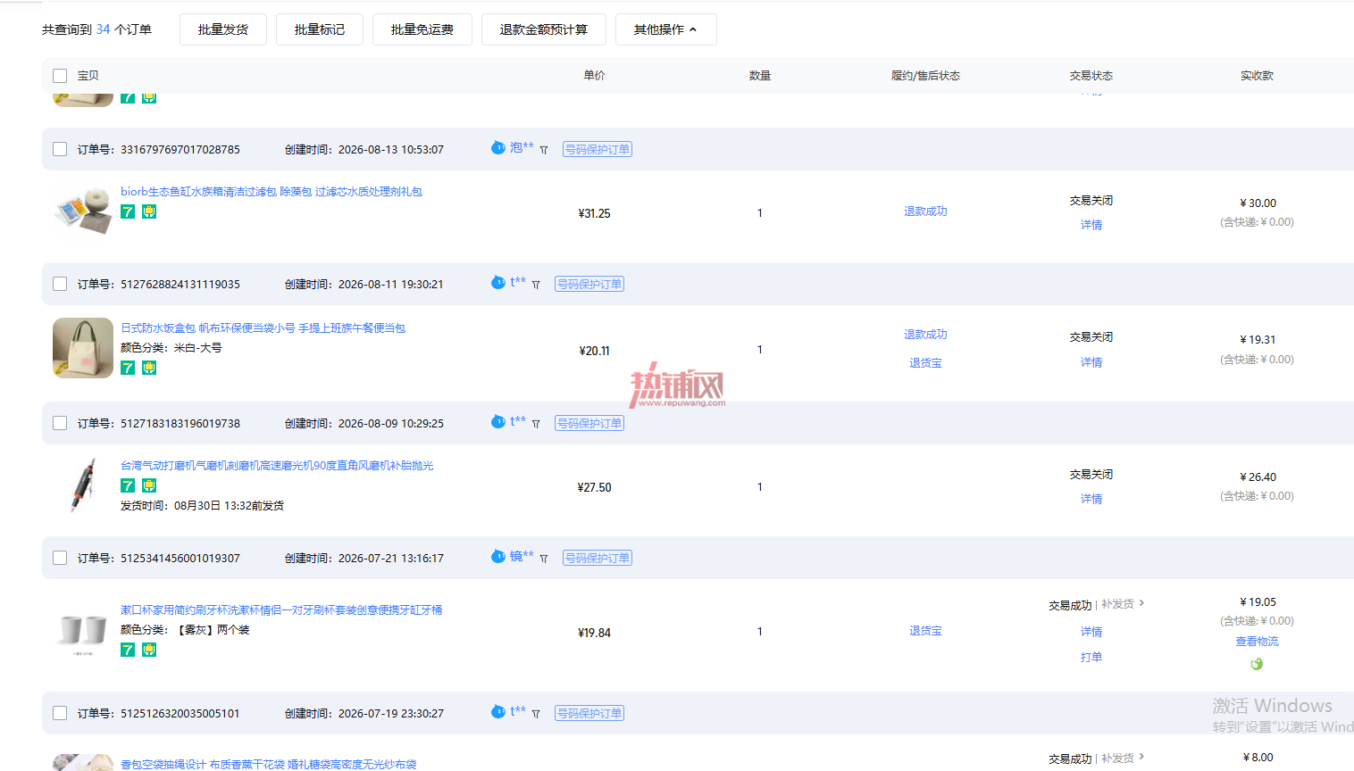
Task: Expand the 其他操作 dropdown
Action: pos(665,29)
